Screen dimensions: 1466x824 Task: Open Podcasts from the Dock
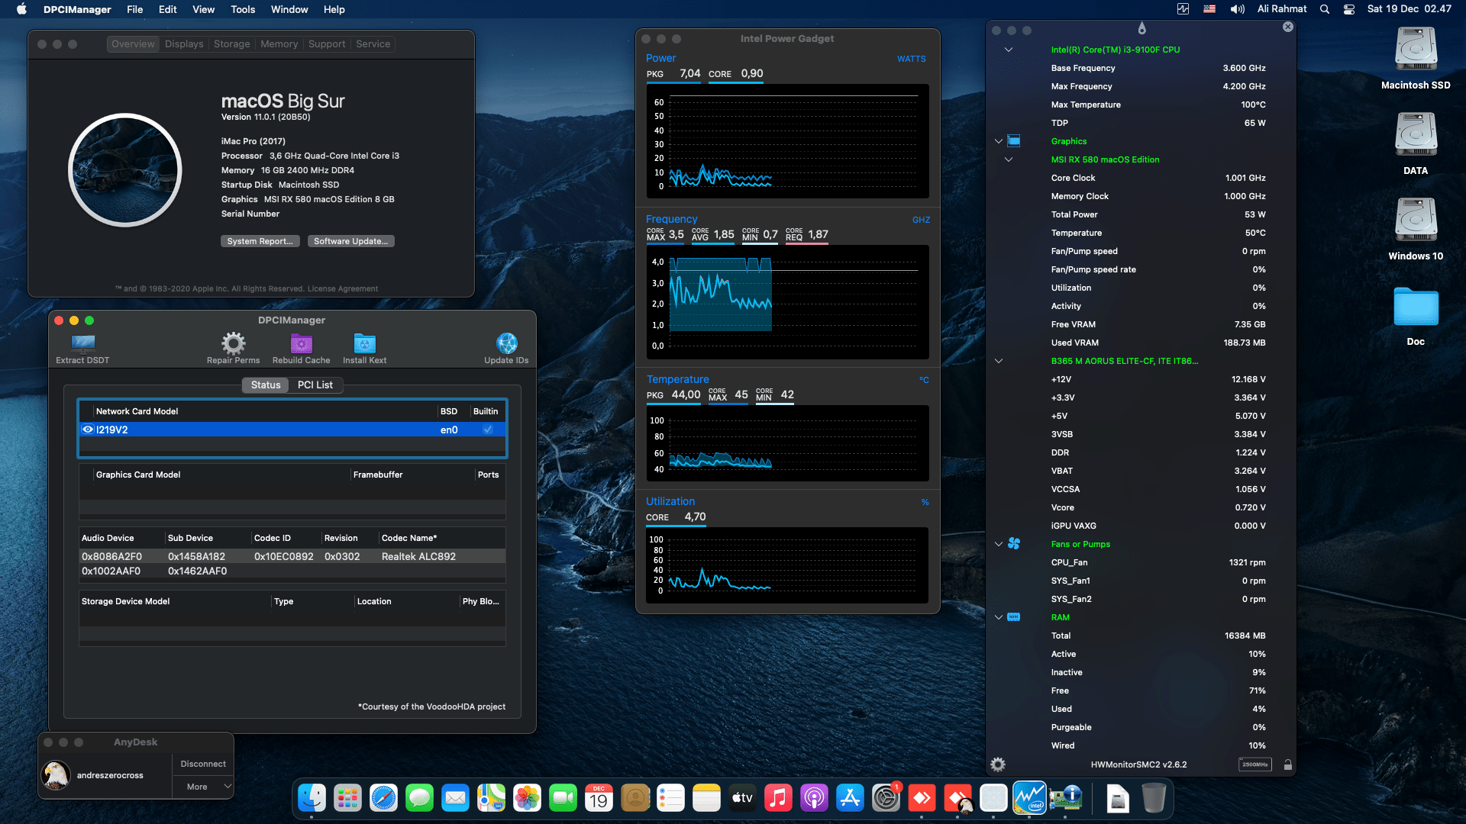(814, 798)
